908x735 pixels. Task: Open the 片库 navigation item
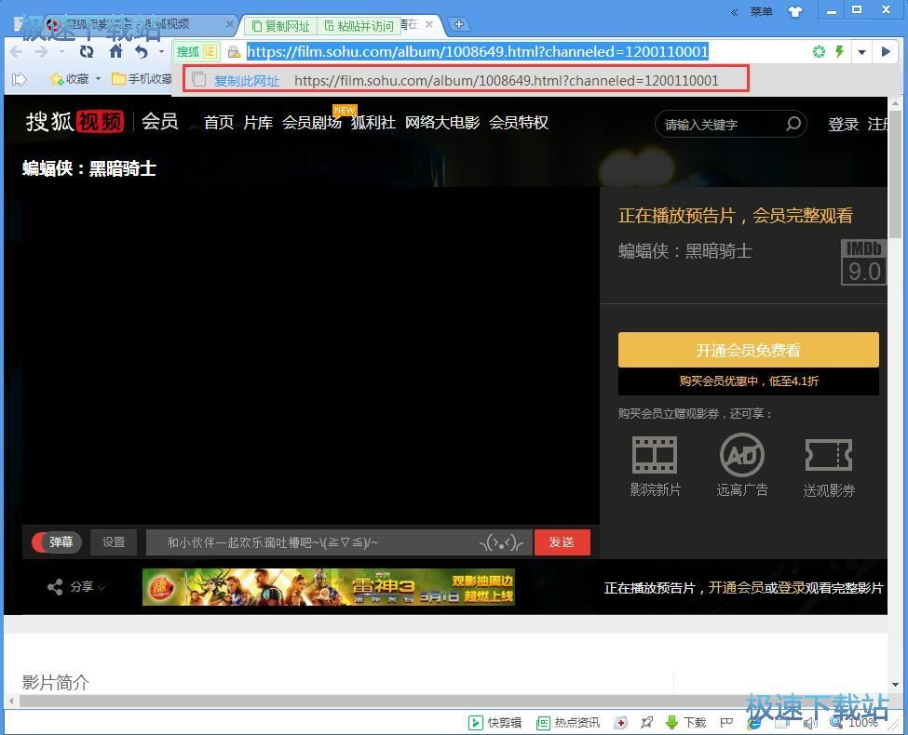tap(258, 123)
